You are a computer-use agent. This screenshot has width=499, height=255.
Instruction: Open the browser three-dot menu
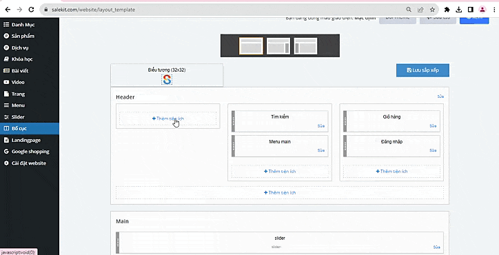[494, 10]
